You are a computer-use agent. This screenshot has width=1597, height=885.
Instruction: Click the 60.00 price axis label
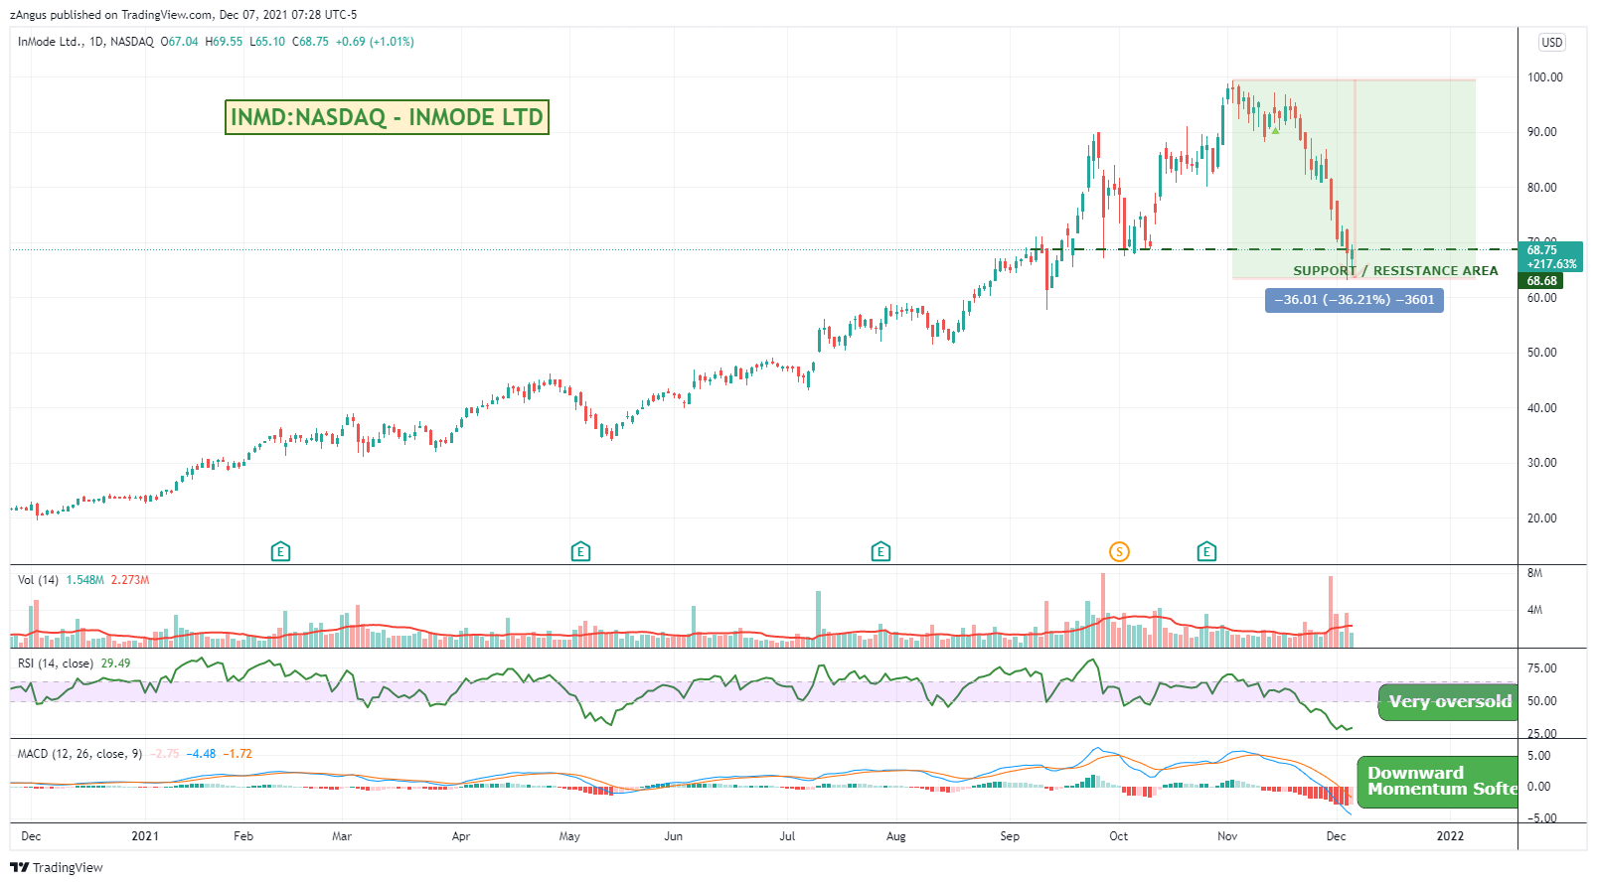(x=1542, y=298)
